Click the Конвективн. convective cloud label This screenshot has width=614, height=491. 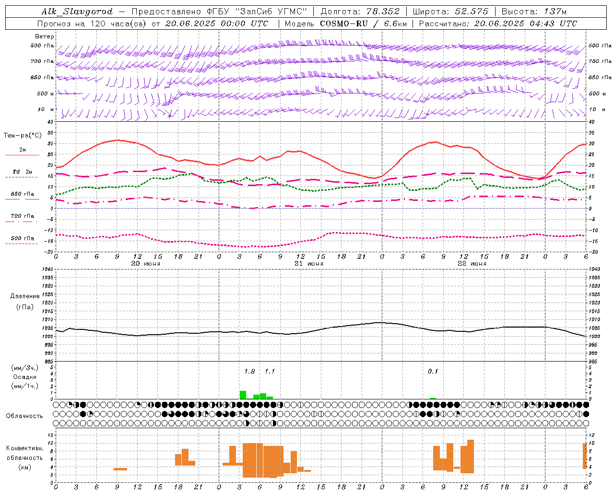click(x=25, y=448)
